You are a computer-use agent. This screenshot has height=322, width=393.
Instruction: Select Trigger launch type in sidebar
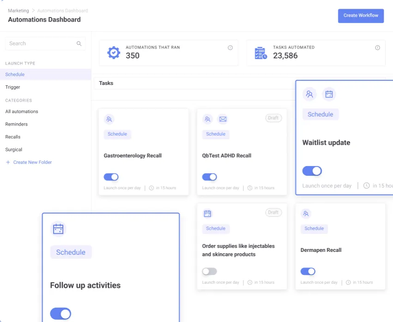coord(13,87)
